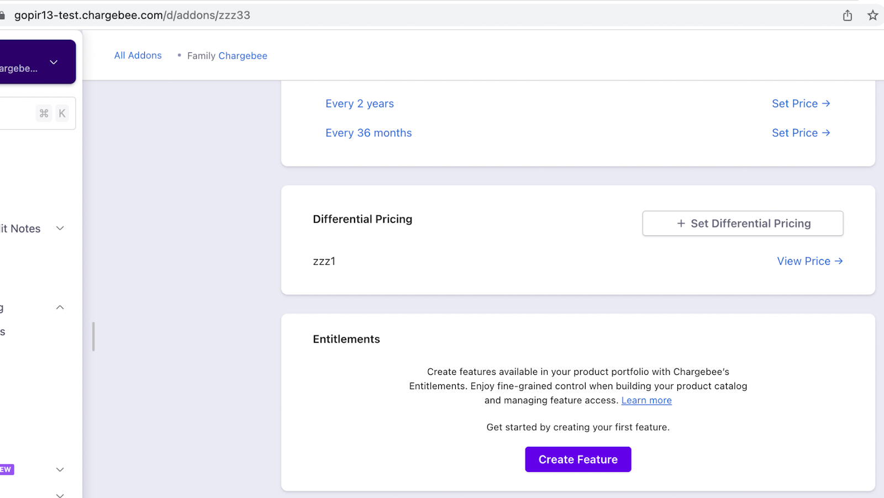Click the plus icon in Set Differential Pricing
The height and width of the screenshot is (498, 884).
[681, 224]
